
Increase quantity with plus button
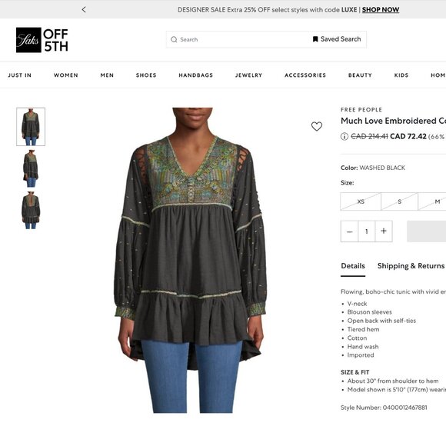pos(384,231)
